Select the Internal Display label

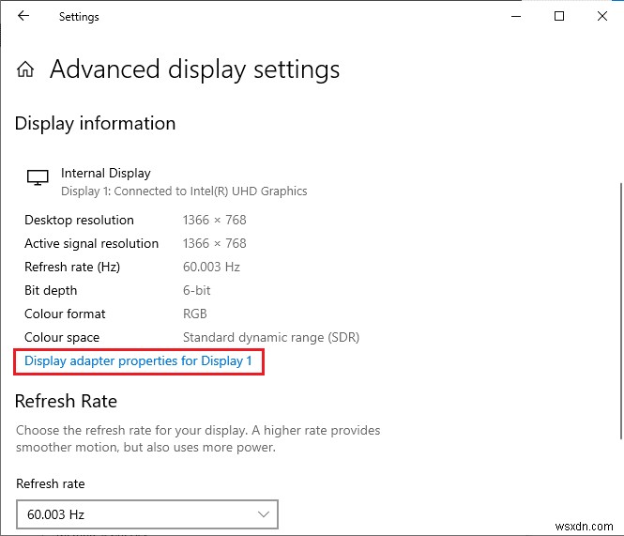click(x=105, y=173)
